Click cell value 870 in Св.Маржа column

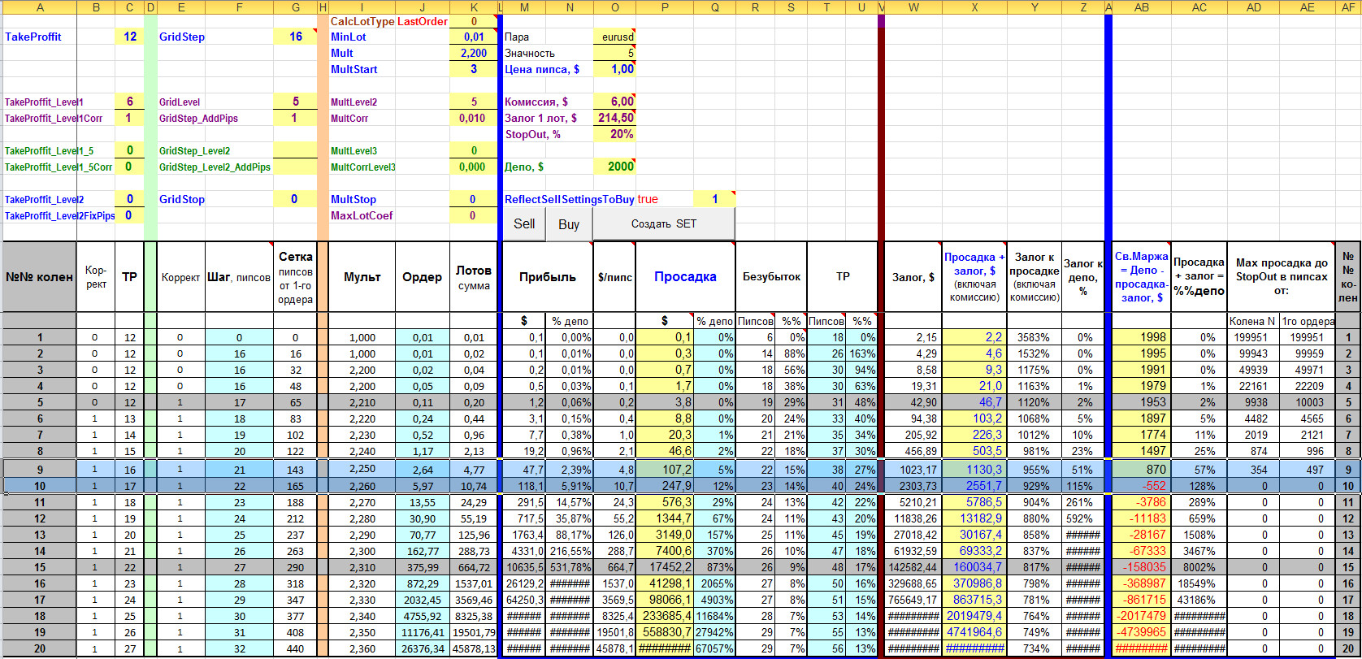(1141, 469)
